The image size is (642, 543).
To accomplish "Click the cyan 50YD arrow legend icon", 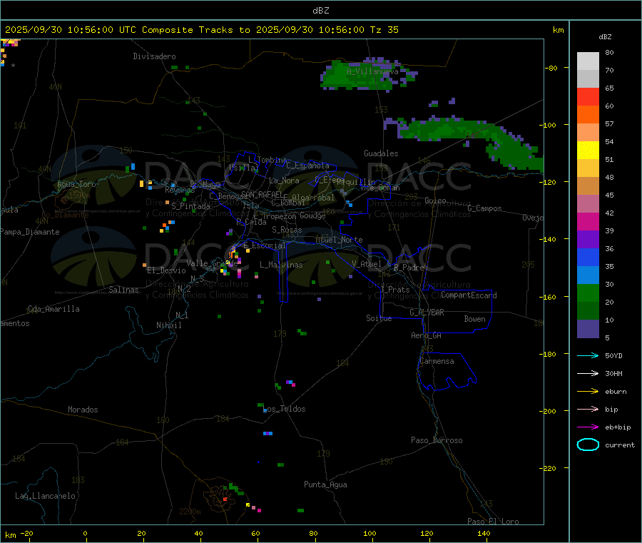I will tap(588, 355).
